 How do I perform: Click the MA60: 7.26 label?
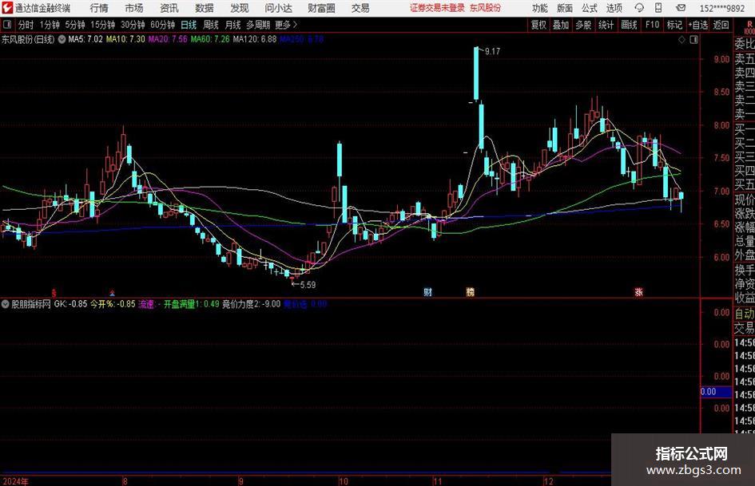210,39
